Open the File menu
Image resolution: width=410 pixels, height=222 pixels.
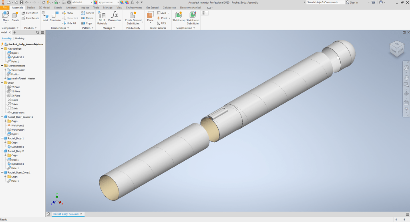click(4, 8)
